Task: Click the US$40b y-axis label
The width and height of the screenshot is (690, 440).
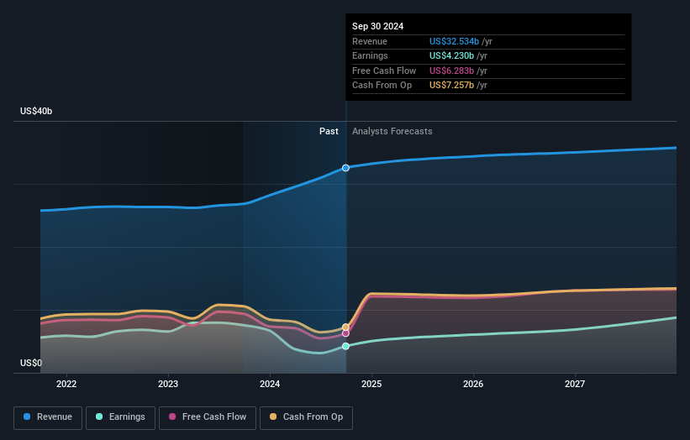Action: [36, 111]
